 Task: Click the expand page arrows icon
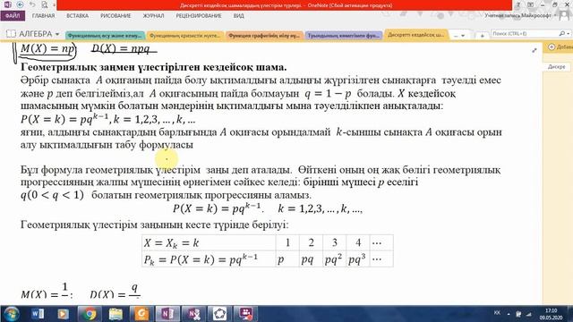(x=535, y=50)
